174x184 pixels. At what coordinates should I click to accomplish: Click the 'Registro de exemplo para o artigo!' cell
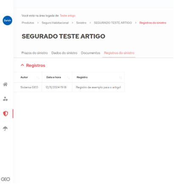[98, 87]
